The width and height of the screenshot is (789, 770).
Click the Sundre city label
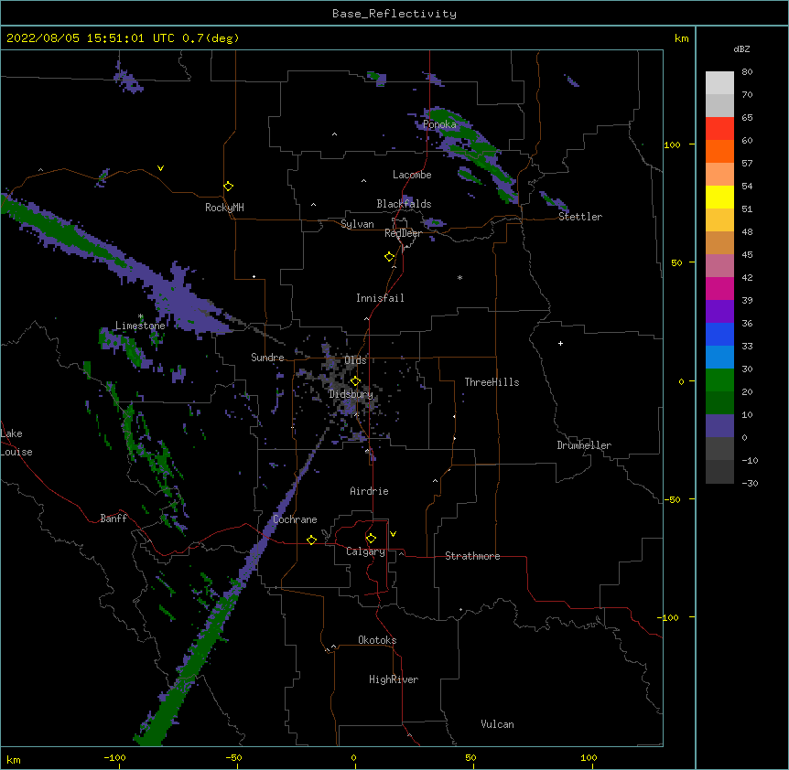267,358
